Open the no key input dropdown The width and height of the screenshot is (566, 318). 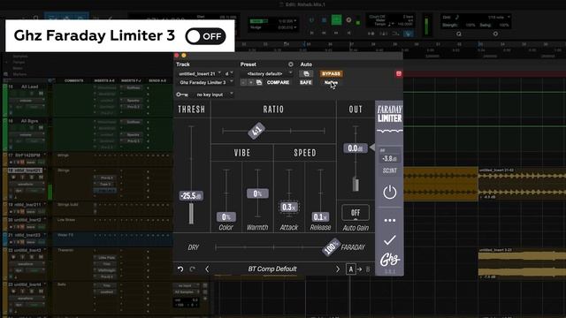(x=214, y=95)
